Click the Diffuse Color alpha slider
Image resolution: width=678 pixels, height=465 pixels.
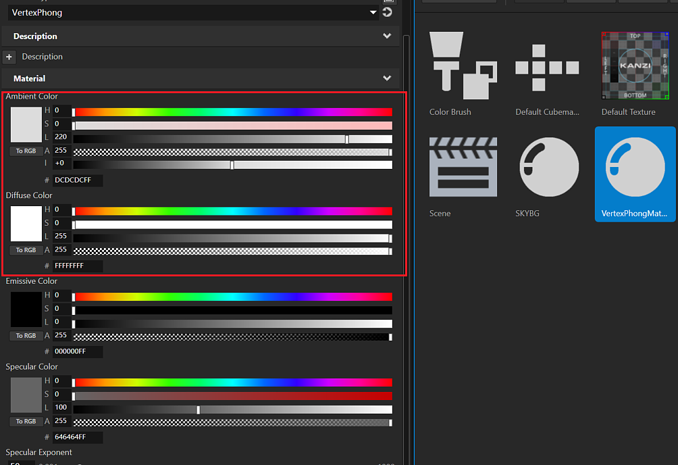pyautogui.click(x=232, y=251)
